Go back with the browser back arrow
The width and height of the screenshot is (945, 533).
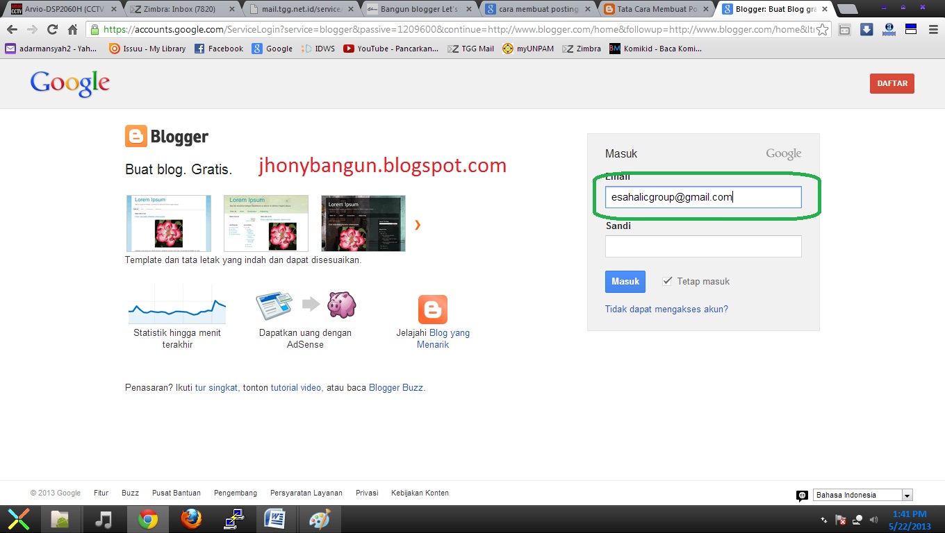12,30
